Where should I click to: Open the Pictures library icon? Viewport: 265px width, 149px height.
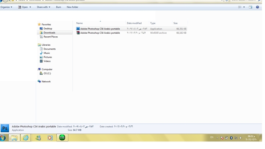coord(41,57)
